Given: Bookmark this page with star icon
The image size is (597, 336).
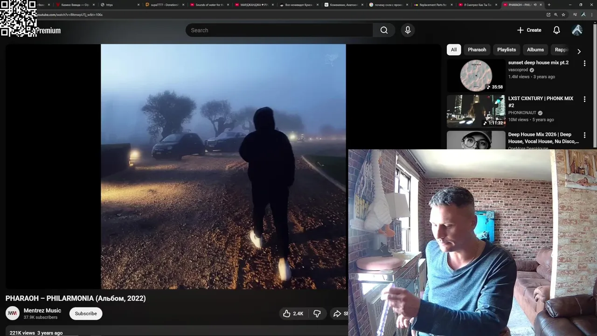Looking at the screenshot, I should click(563, 14).
